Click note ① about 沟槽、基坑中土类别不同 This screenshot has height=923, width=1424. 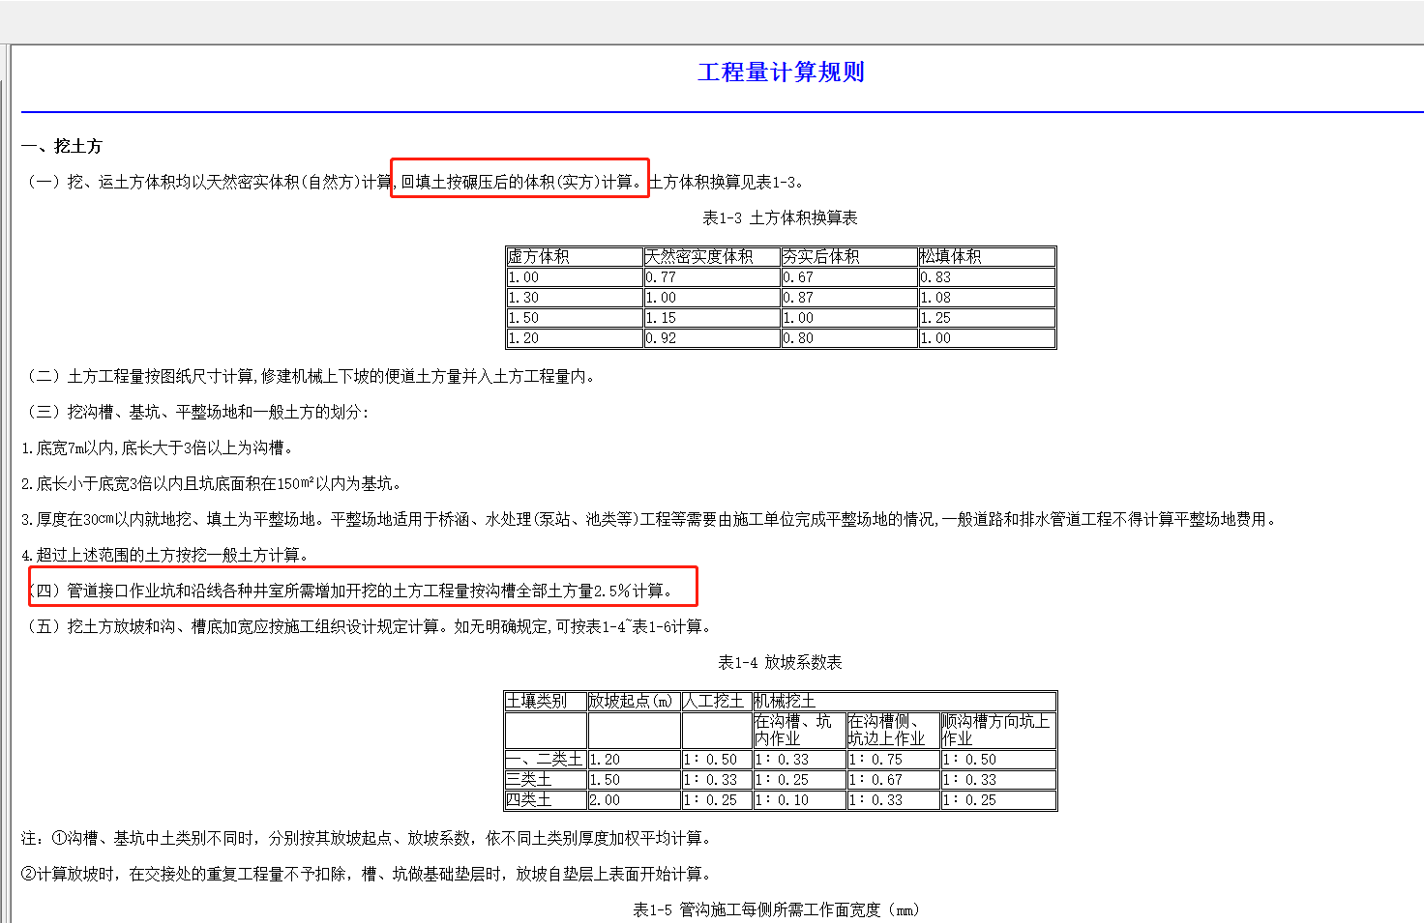[x=368, y=838]
